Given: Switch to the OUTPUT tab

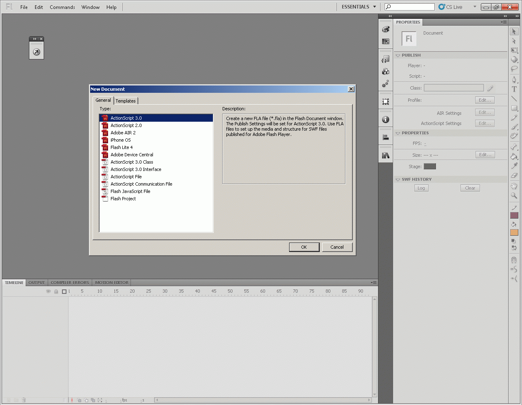Looking at the screenshot, I should (37, 282).
